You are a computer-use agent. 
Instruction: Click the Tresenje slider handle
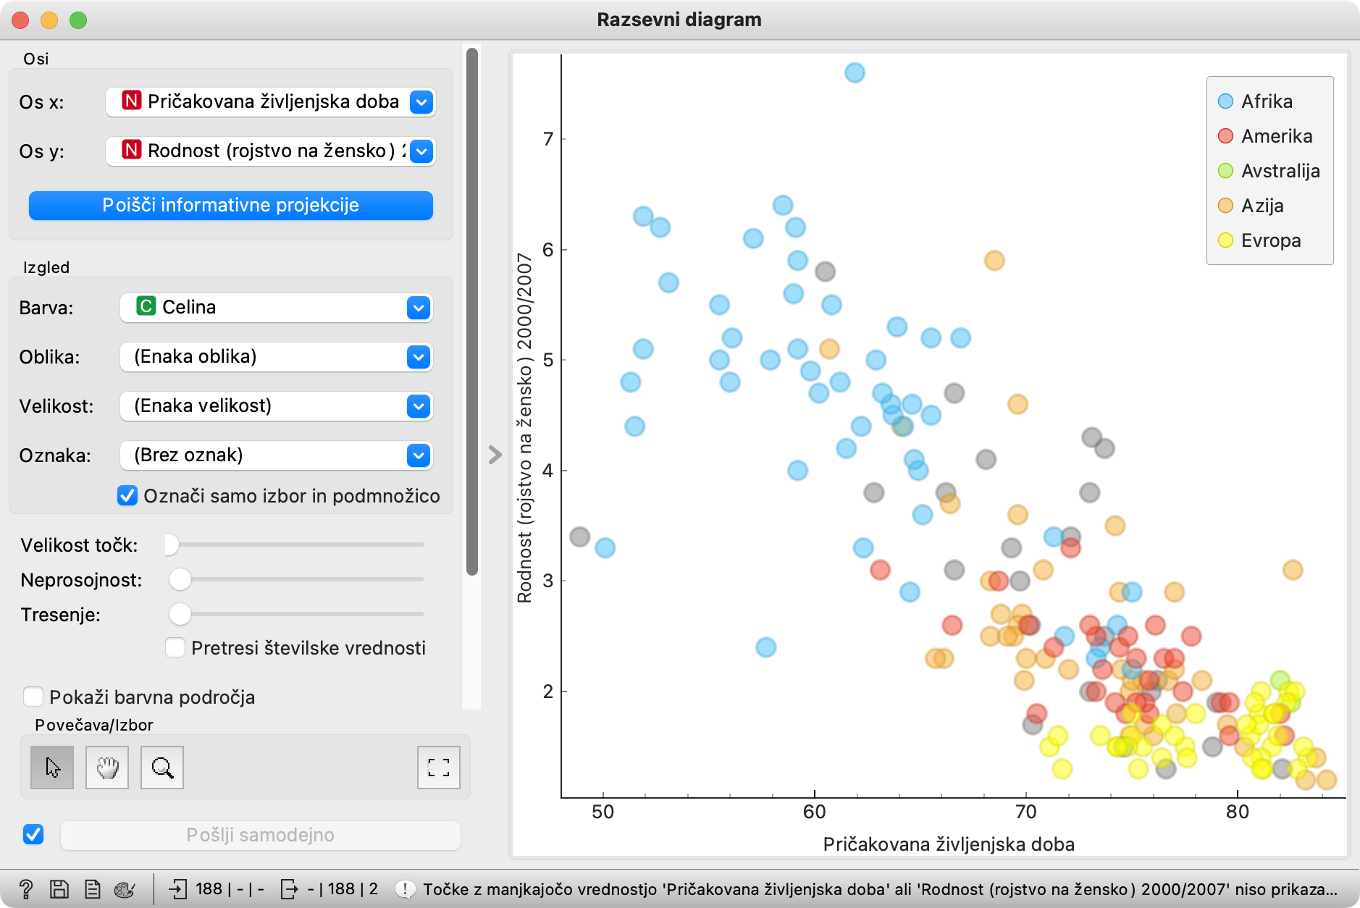180,614
